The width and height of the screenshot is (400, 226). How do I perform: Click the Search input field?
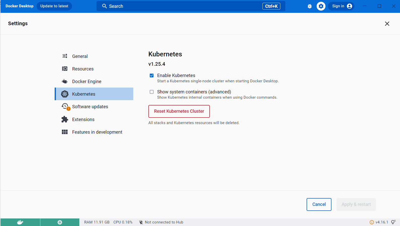click(x=191, y=6)
